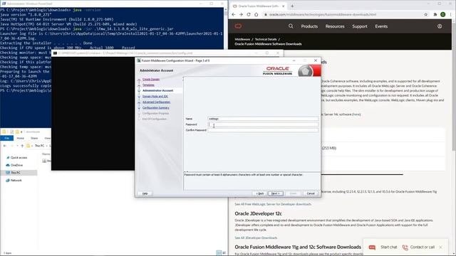Open the File tab in File Explorer
Screen dimensions: 456x256
[6, 138]
